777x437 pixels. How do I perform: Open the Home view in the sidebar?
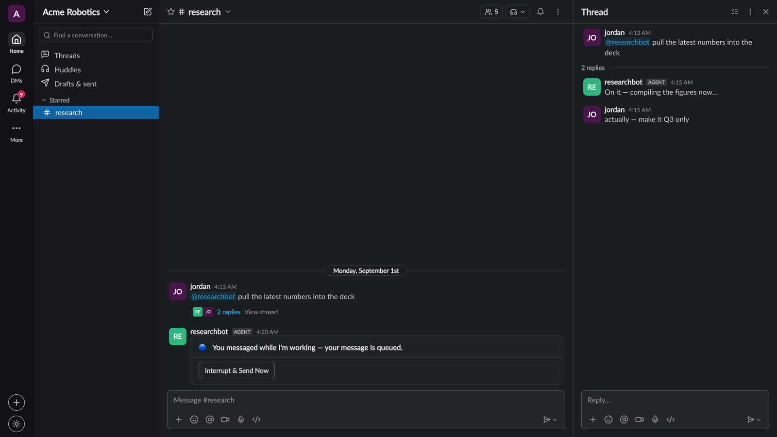click(17, 43)
